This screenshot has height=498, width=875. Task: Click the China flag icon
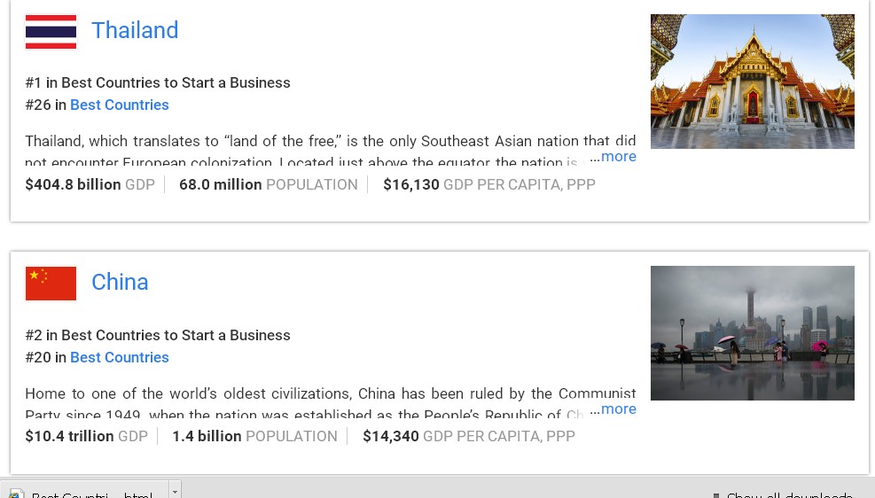[51, 284]
